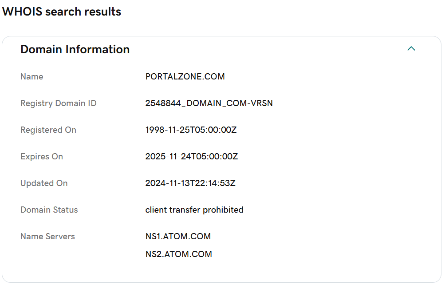Select the 2548844_DOMAIN_COM-VRSN registry ID value
This screenshot has width=445, height=289.
tap(209, 103)
